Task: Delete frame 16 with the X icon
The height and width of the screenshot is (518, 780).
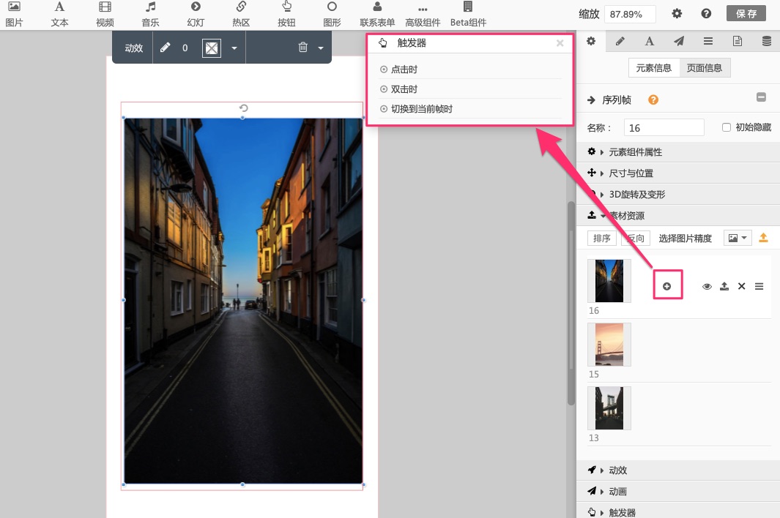Action: point(741,286)
